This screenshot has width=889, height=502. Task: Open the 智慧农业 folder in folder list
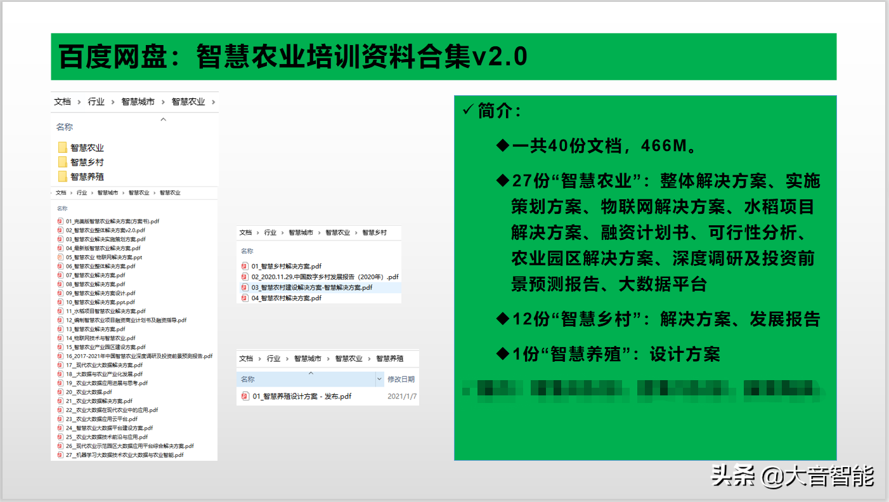point(87,148)
